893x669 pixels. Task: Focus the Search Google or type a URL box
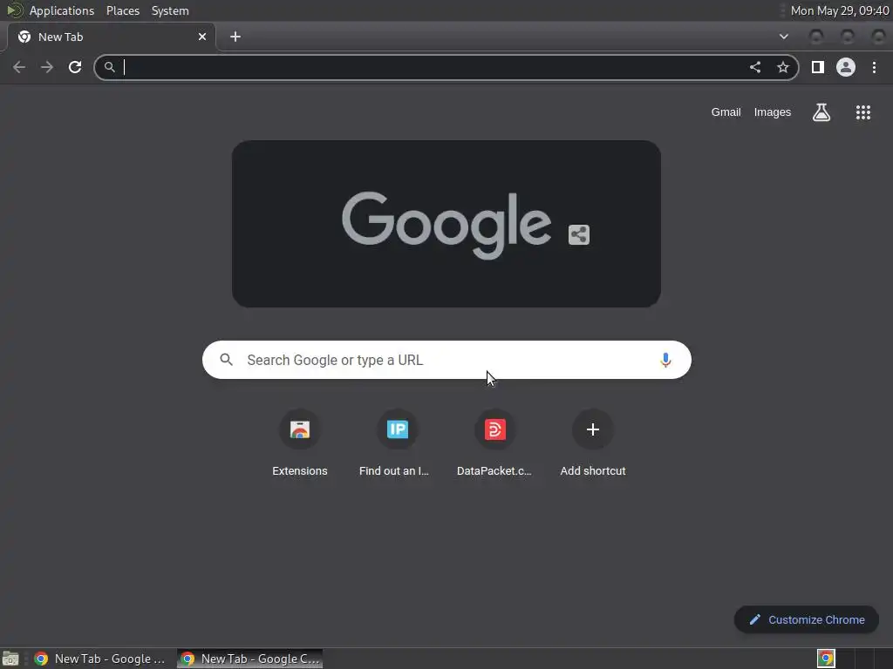[x=446, y=360]
